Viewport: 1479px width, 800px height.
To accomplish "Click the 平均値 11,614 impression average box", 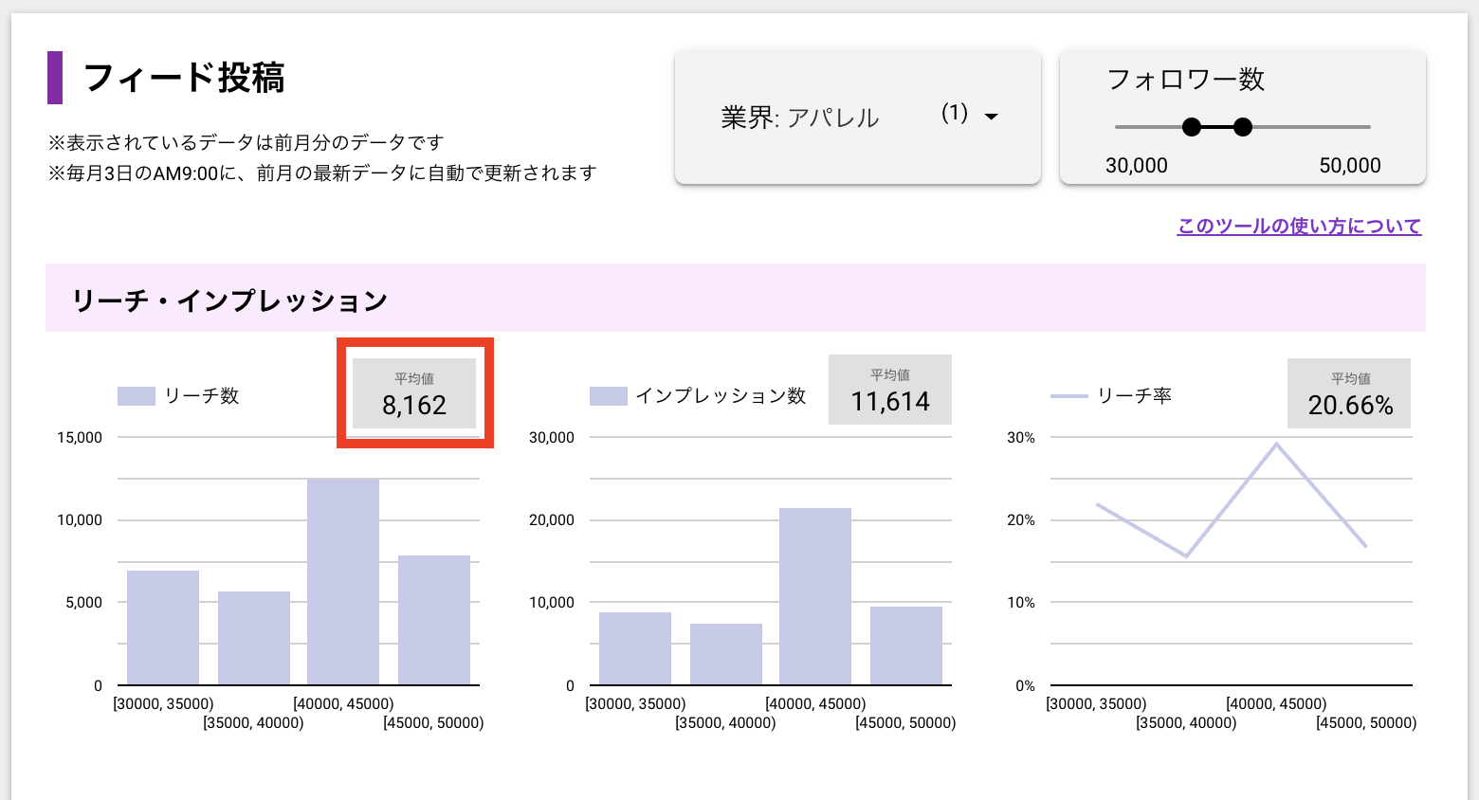I will [x=889, y=389].
